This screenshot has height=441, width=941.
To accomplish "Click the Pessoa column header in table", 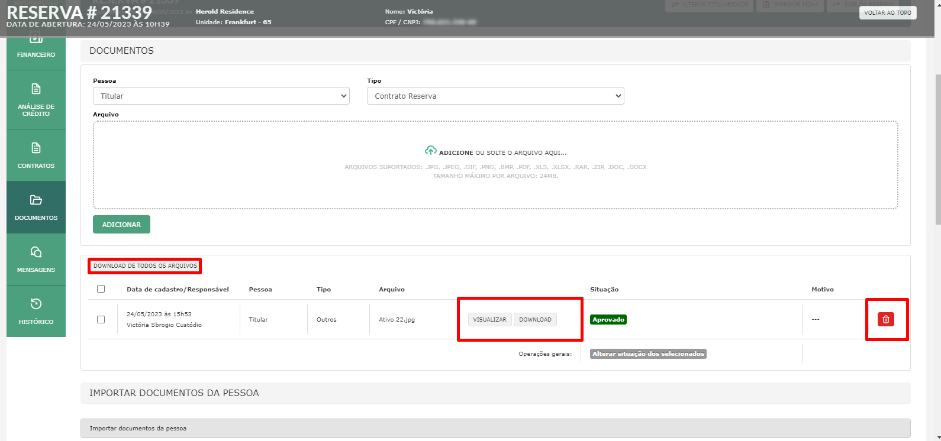I will [260, 290].
